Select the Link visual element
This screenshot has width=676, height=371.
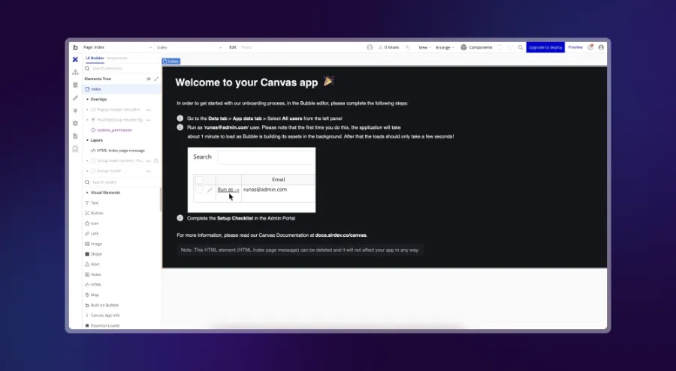[92, 234]
